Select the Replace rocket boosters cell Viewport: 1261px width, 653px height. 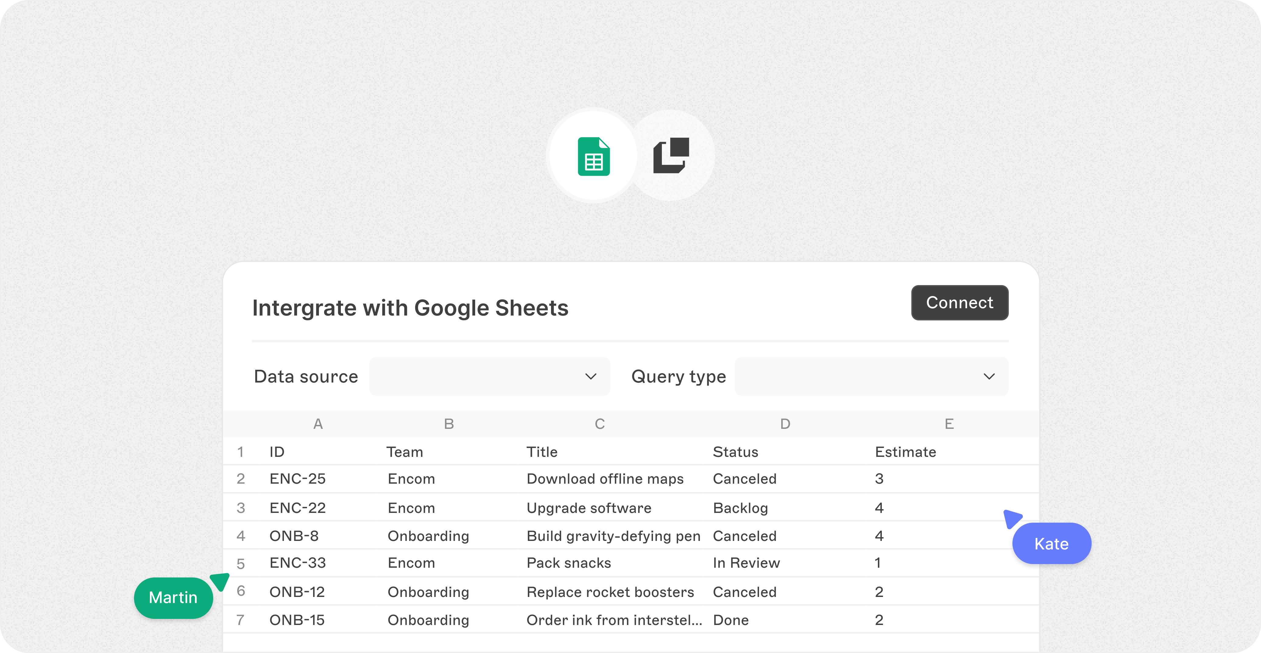610,592
